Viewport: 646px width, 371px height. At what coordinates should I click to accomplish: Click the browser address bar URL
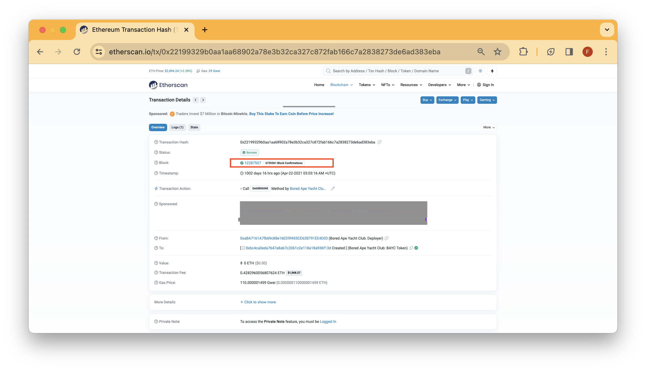pos(275,52)
